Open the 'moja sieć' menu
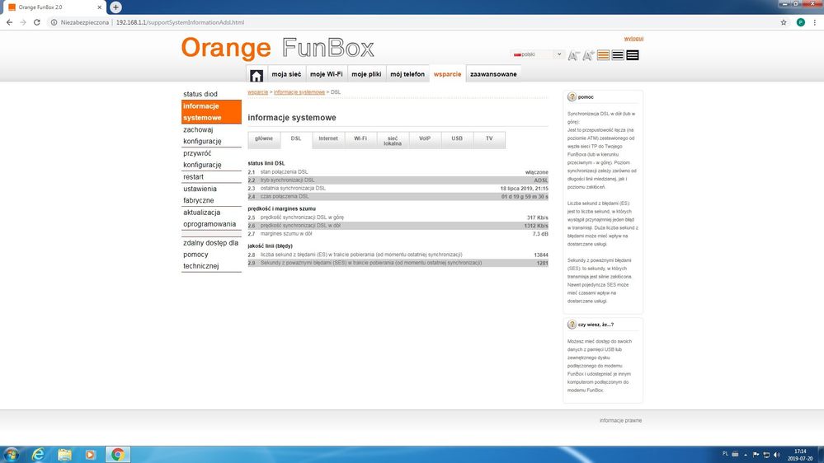This screenshot has width=824, height=463. 286,74
